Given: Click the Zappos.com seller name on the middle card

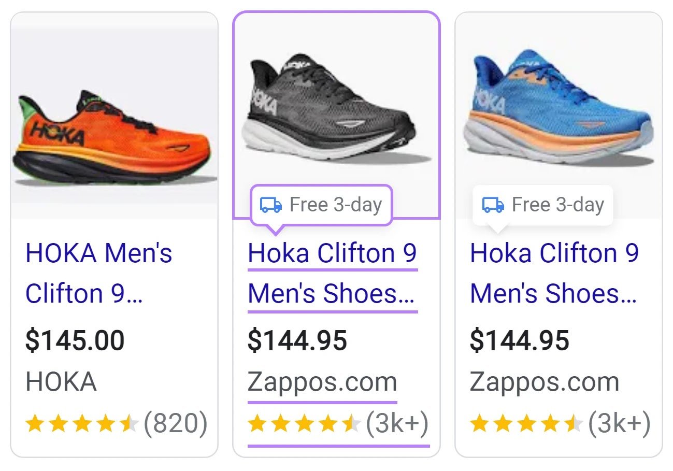Looking at the screenshot, I should click(322, 381).
